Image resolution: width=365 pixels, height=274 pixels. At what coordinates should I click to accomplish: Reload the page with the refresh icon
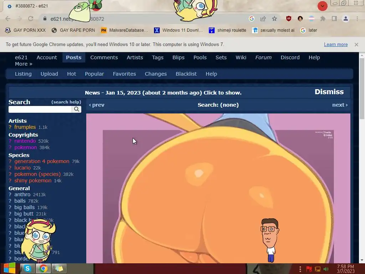coord(31,19)
